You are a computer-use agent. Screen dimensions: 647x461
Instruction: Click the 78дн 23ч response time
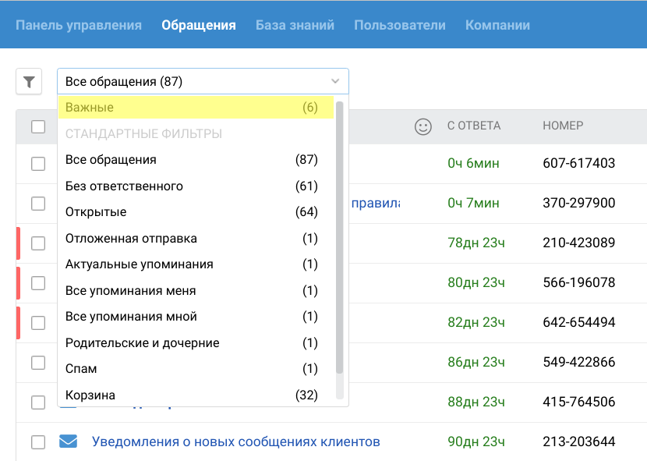(x=476, y=243)
